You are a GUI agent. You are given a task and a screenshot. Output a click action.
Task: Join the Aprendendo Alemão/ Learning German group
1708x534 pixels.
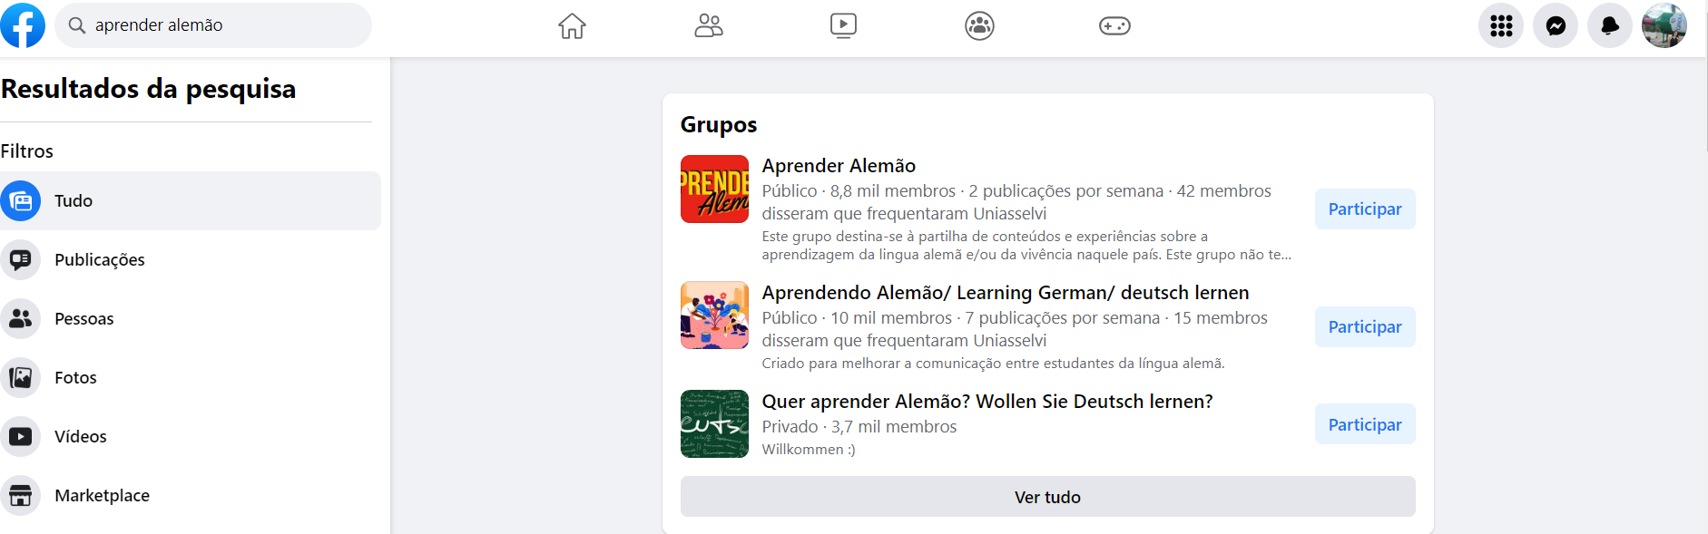click(1365, 327)
